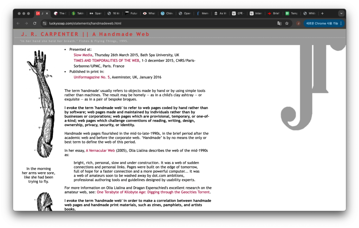
Task: Click the forward navigation arrow
Action: [26, 23]
